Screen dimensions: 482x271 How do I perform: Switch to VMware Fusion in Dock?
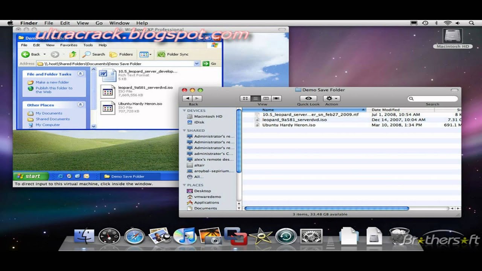pos(235,236)
